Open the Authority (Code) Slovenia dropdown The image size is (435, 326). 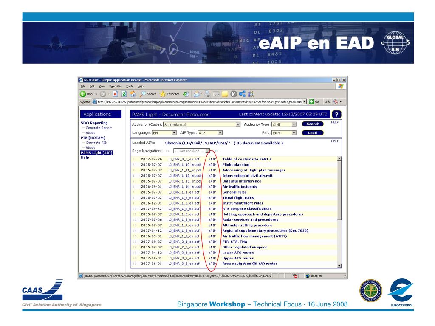[201, 124]
